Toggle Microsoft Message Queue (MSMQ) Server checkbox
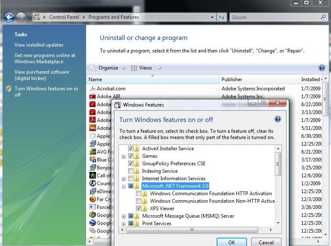The image size is (331, 246). (131, 216)
